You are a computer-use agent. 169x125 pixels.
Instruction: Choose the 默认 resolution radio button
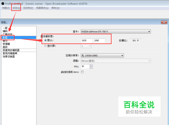45,40
